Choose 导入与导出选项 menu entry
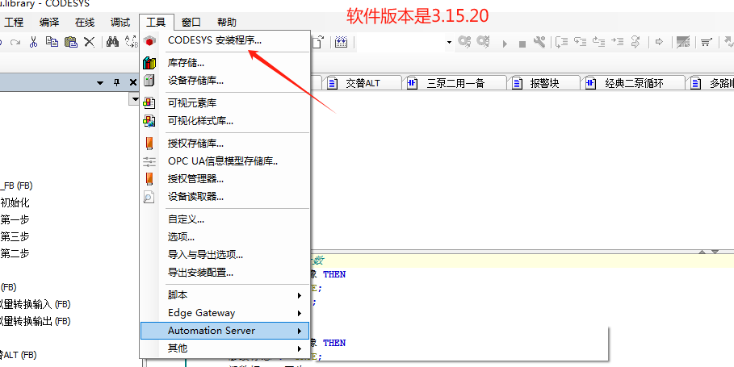The image size is (734, 367). (x=225, y=255)
